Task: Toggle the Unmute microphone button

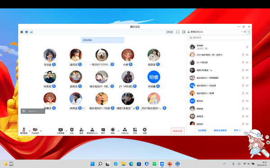Action: click(24, 131)
